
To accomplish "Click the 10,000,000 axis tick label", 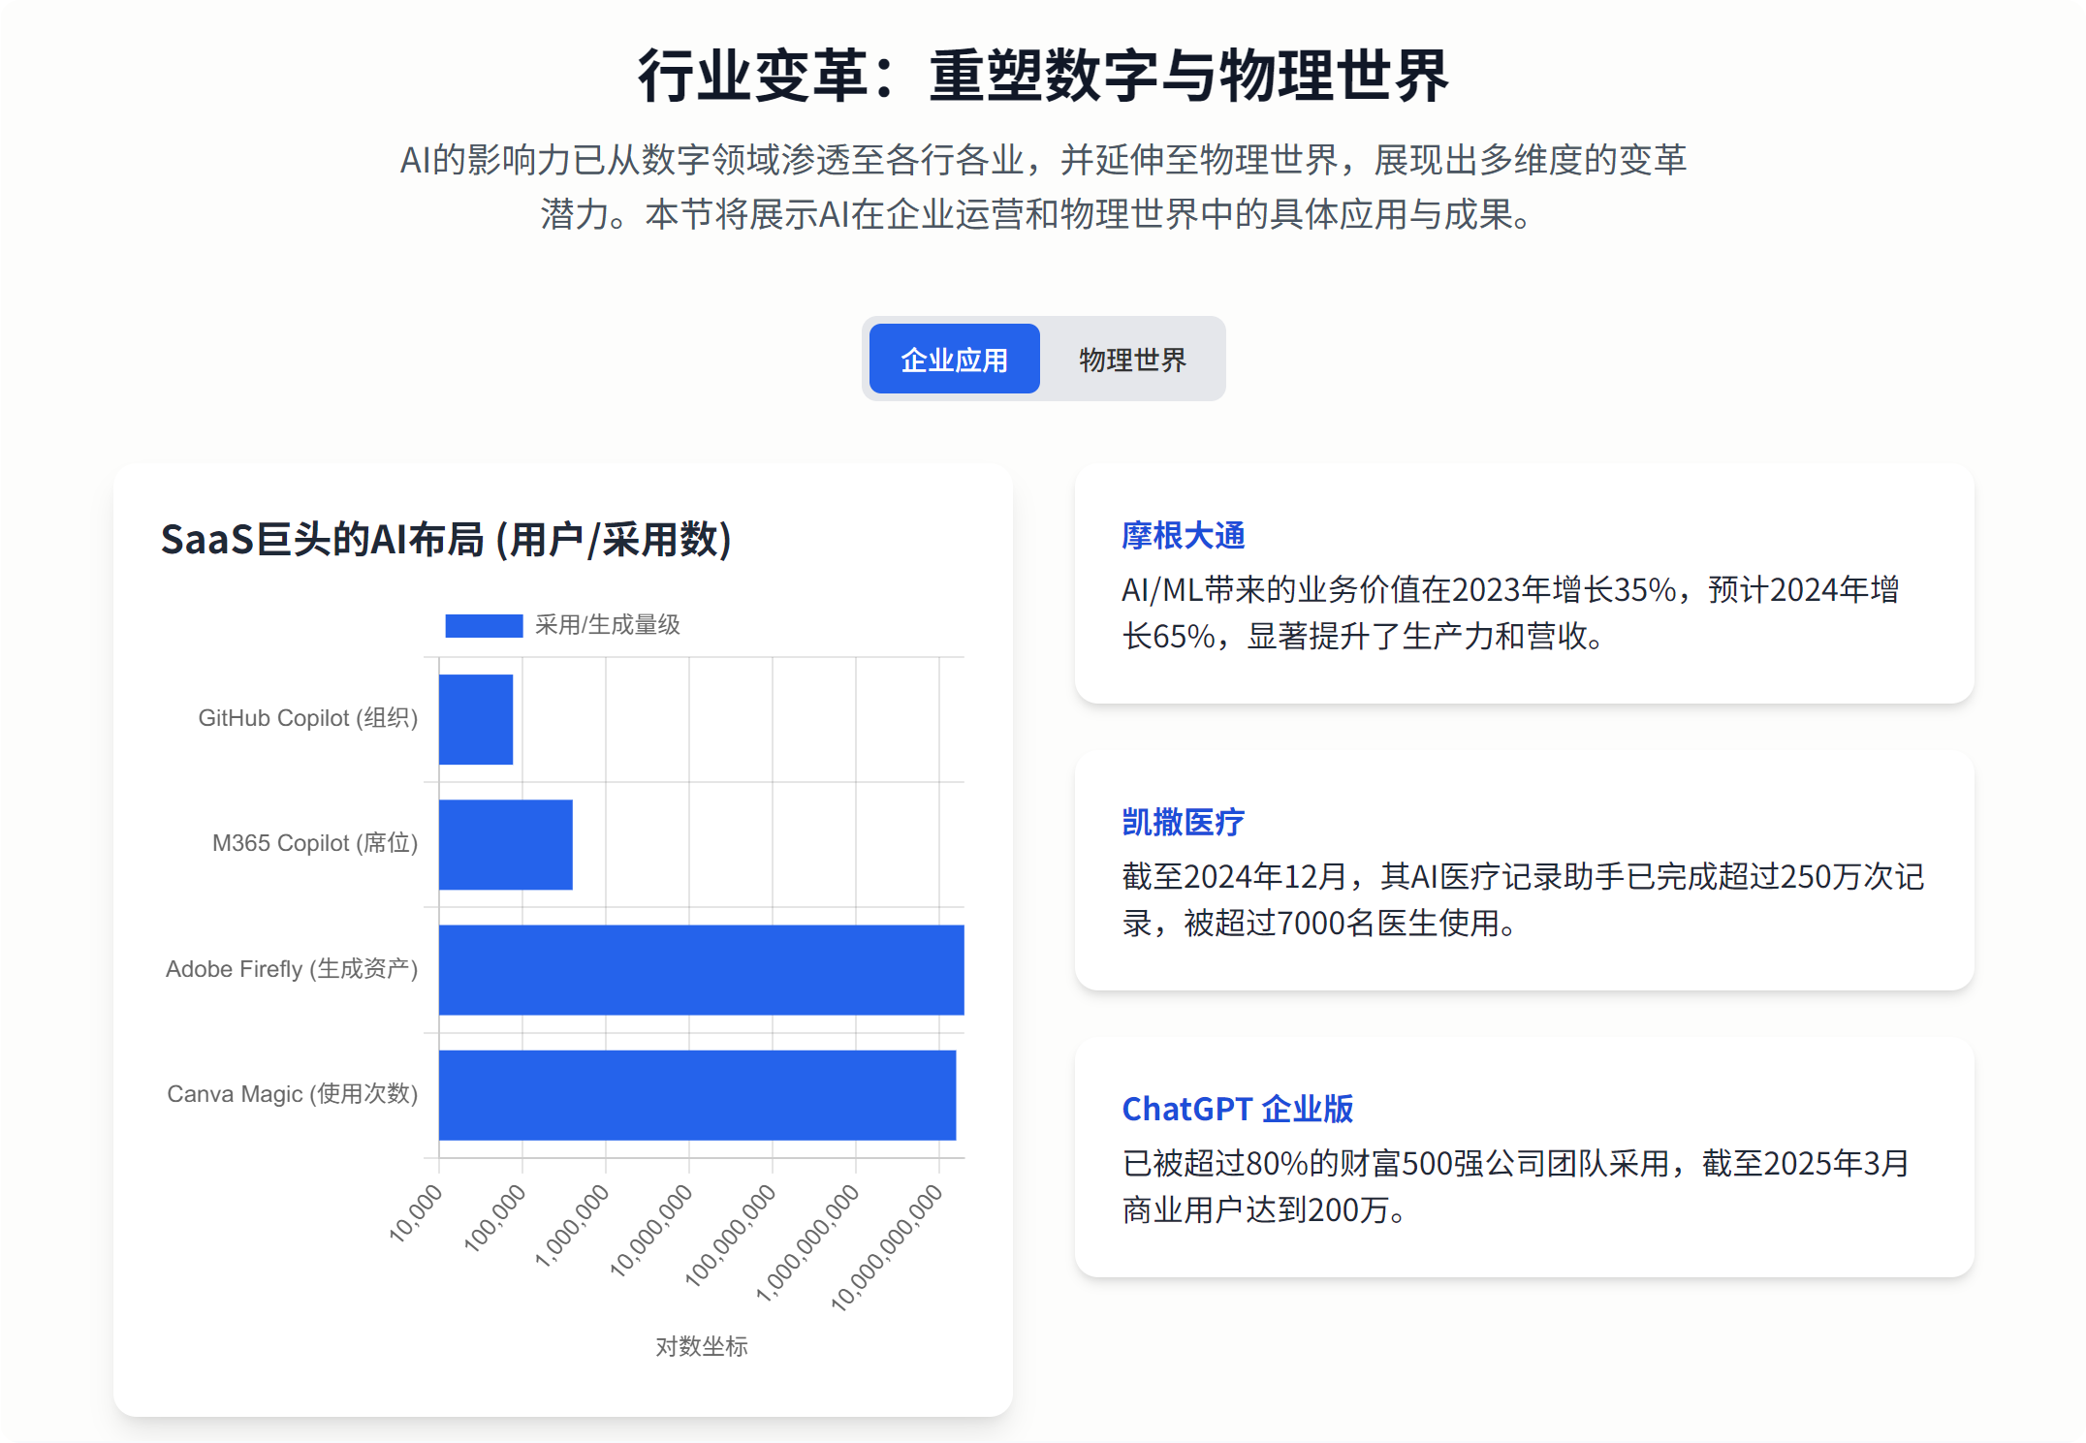I will 651,1230.
